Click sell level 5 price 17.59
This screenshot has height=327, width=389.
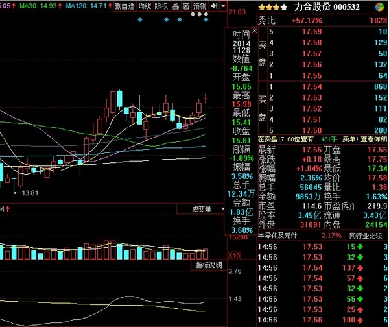(x=312, y=32)
